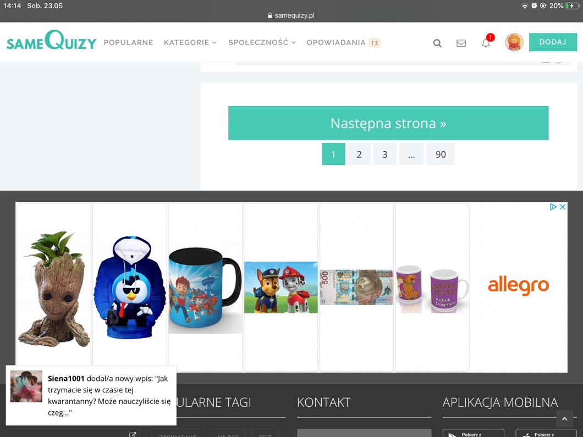The image size is (583, 437).
Task: Click the Następna strona button
Action: [388, 123]
